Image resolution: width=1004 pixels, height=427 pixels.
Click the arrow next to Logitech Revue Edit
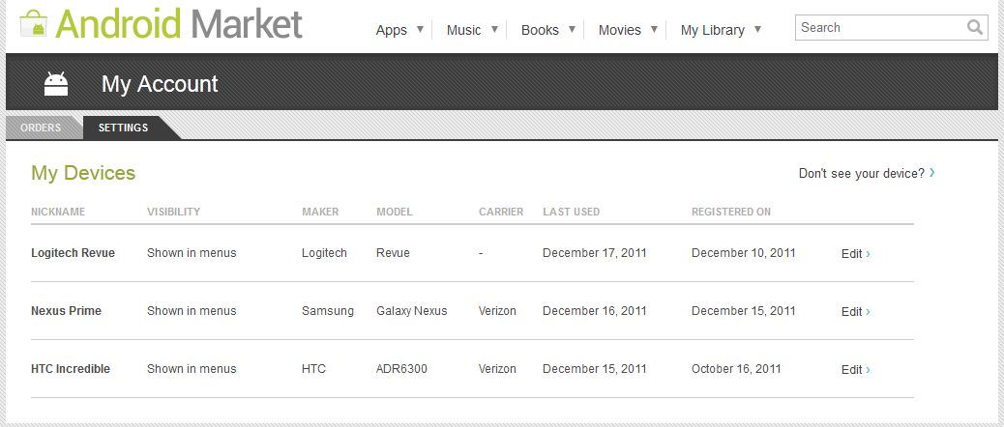point(868,254)
